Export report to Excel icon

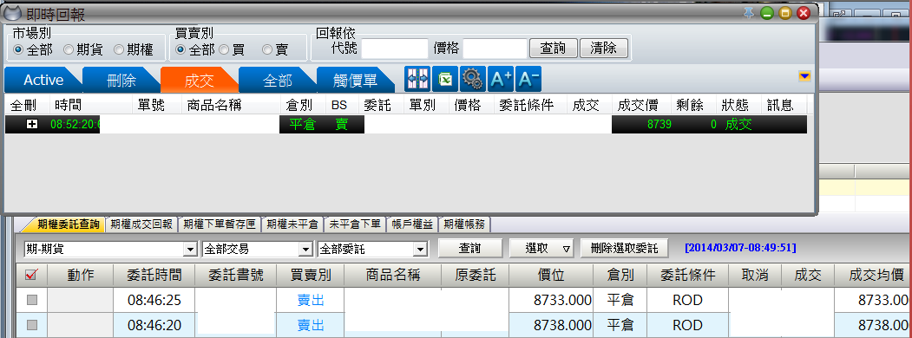445,79
